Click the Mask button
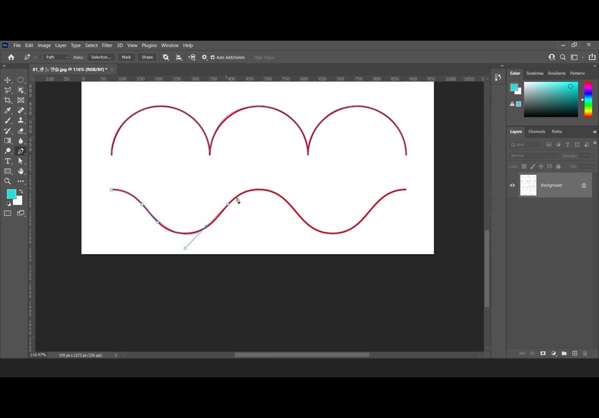The width and height of the screenshot is (599, 418). tap(126, 57)
